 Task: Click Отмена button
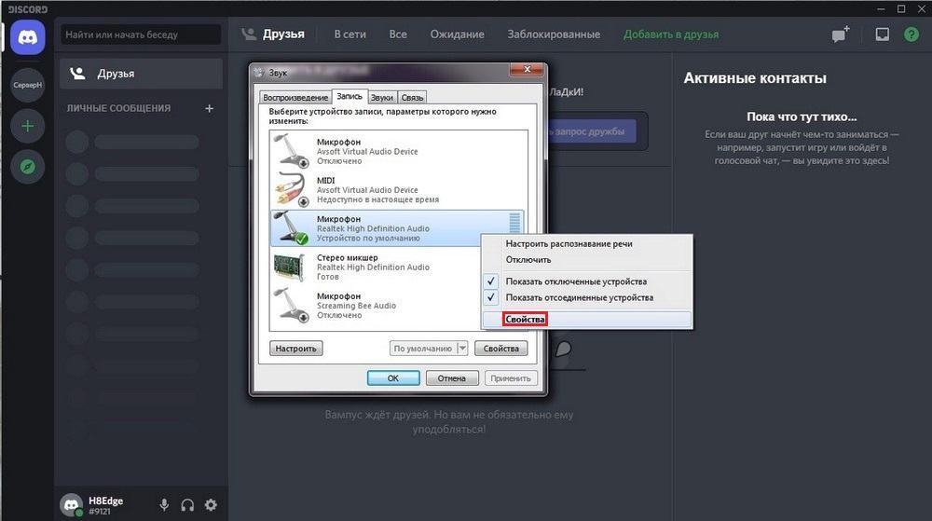[x=452, y=378]
